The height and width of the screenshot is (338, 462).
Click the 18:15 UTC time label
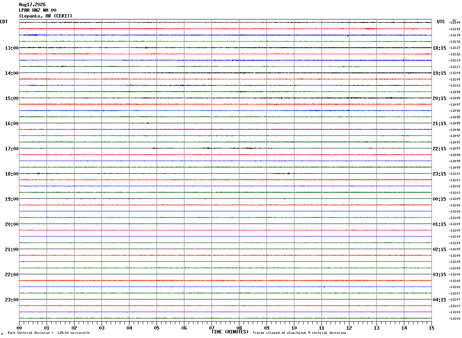pyautogui.click(x=439, y=48)
